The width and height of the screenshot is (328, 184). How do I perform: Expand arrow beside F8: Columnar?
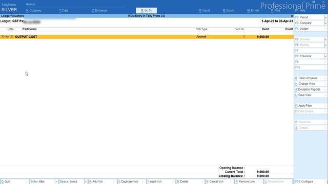[326, 56]
